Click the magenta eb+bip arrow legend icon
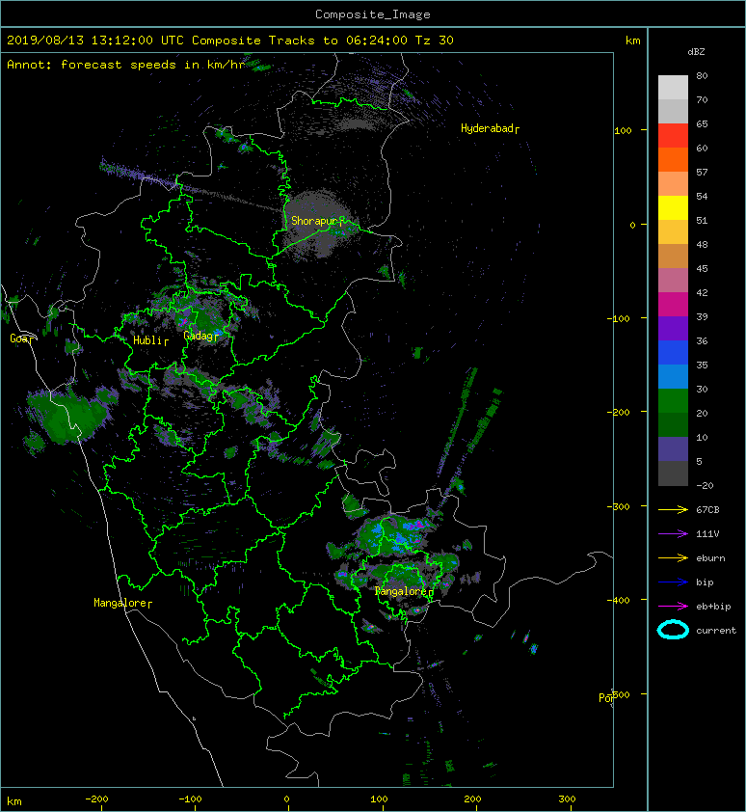The image size is (746, 812). pos(673,607)
